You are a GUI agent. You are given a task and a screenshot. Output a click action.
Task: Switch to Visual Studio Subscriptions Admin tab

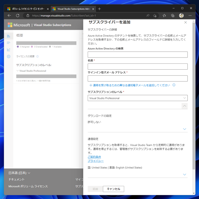[x=74, y=9]
